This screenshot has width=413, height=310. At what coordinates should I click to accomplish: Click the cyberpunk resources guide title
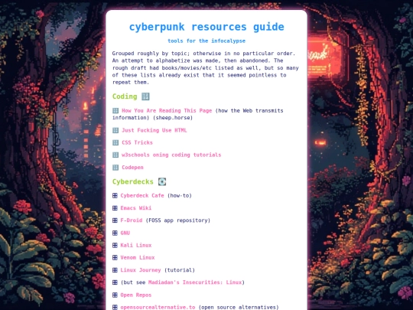(x=206, y=27)
